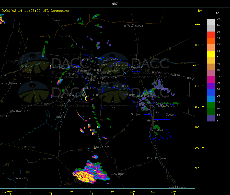Select the dark orange 57–60 dBZ swatch
The image size is (230, 195).
click(x=211, y=41)
